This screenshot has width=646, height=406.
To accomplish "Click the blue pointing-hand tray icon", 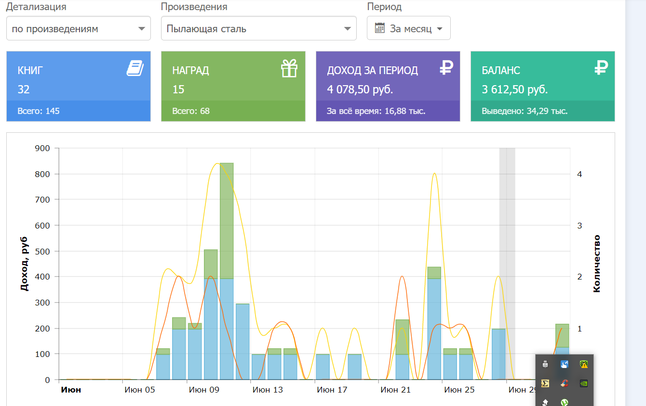I will [564, 365].
